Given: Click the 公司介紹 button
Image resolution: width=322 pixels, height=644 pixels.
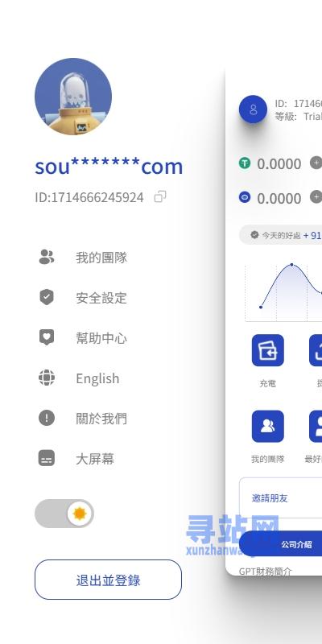Looking at the screenshot, I should coord(296,544).
